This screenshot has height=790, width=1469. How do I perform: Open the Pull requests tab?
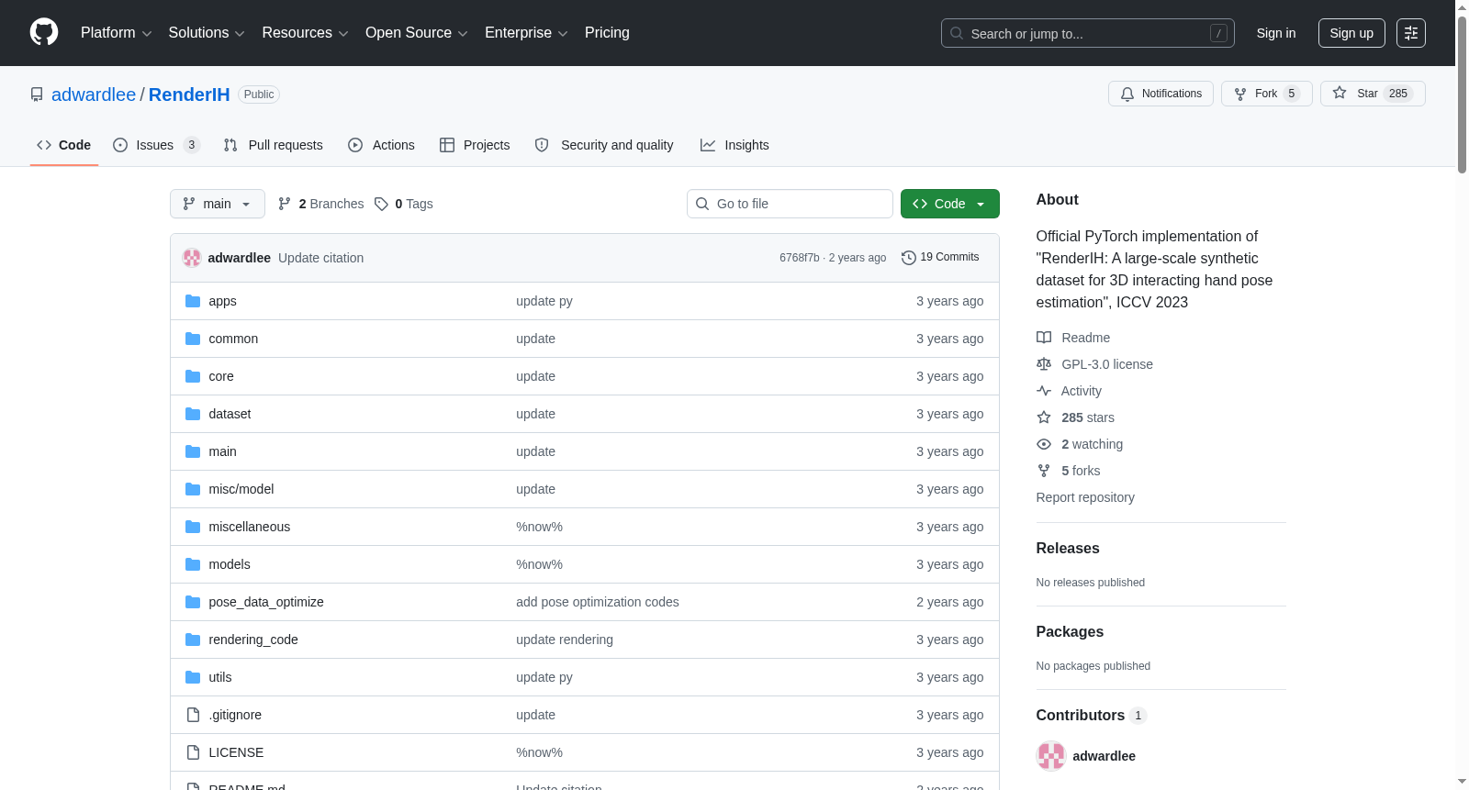coord(274,145)
